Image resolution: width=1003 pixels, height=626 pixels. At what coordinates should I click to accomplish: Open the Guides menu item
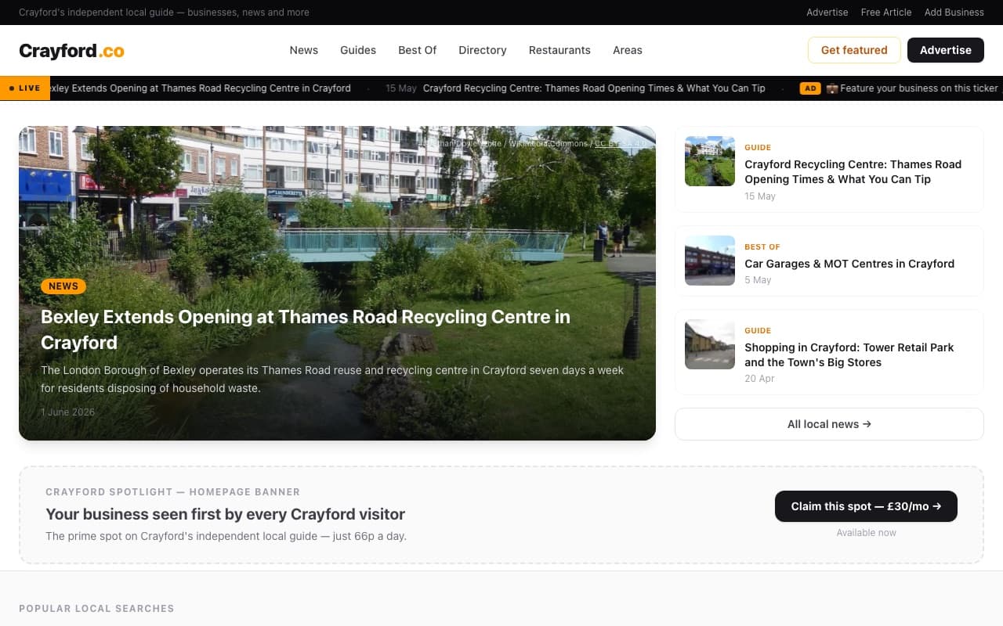[x=358, y=50]
